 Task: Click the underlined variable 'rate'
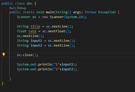(x=32, y=31)
